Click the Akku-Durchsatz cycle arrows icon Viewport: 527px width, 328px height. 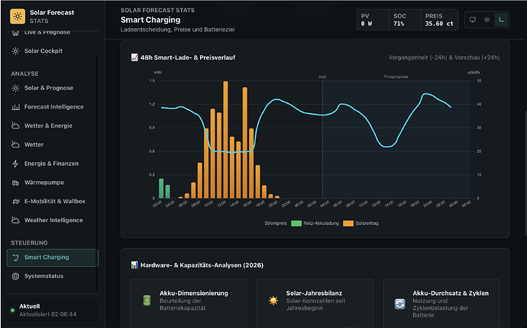coord(400,304)
